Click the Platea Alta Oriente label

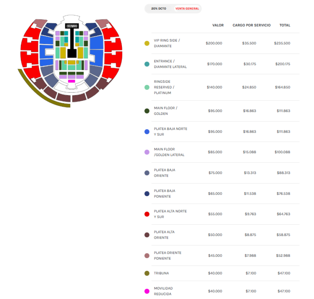[164, 235]
